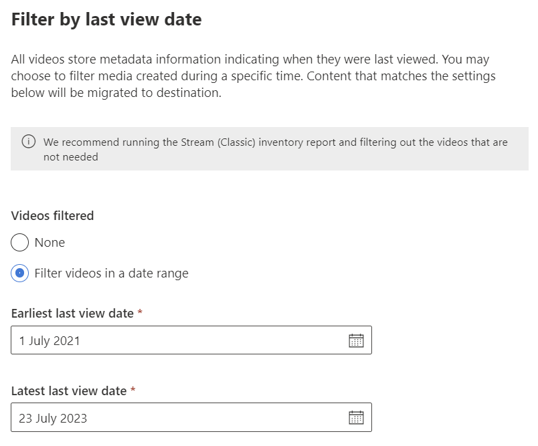Image resolution: width=538 pixels, height=446 pixels.
Task: Click the "23 July 2023" date value
Action: pos(53,419)
